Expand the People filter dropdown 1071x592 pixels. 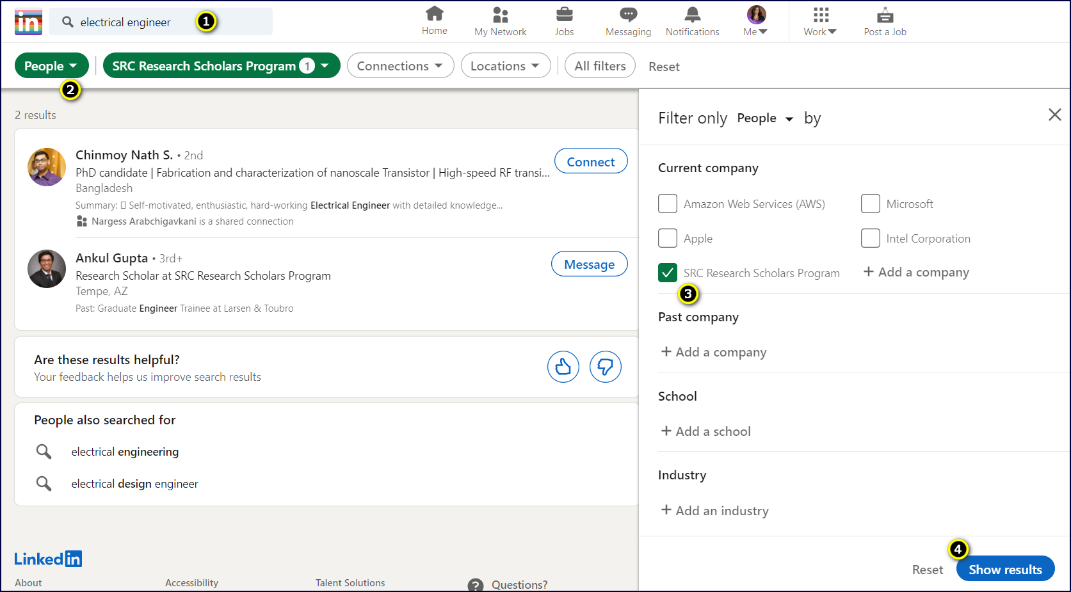point(51,65)
